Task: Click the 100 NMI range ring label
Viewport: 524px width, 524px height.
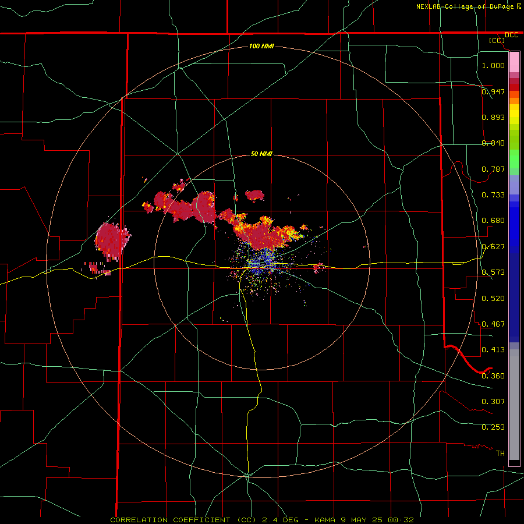Action: (261, 46)
